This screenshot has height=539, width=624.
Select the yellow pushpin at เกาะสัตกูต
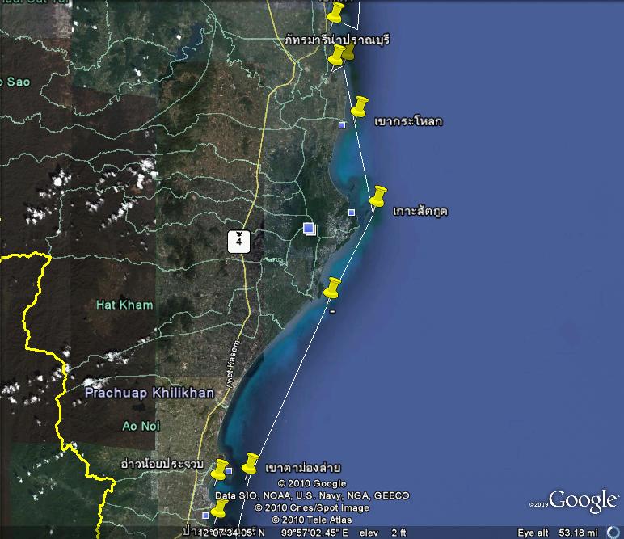377,197
